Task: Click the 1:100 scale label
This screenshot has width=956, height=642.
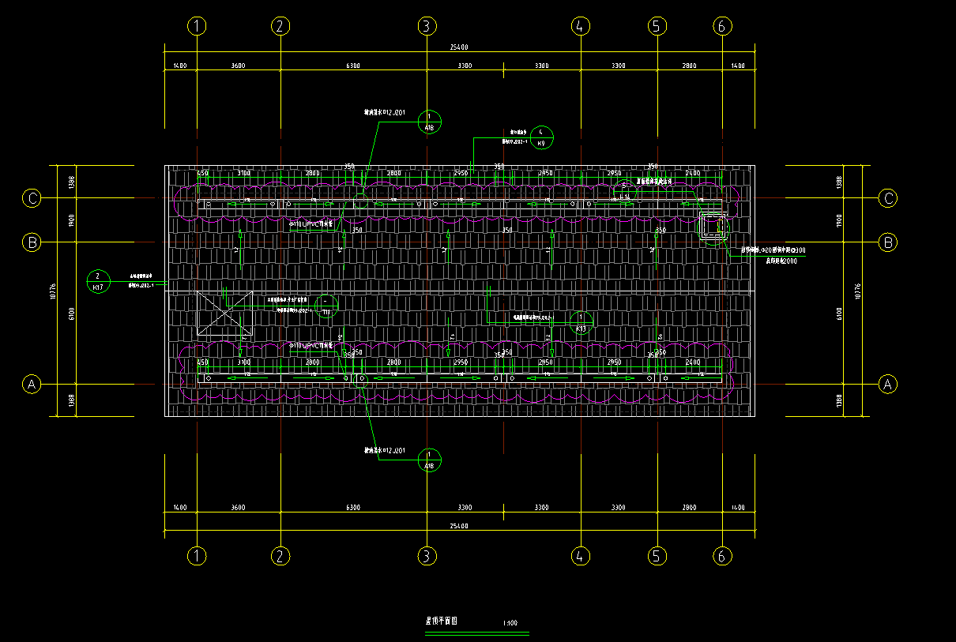Action: pos(510,623)
